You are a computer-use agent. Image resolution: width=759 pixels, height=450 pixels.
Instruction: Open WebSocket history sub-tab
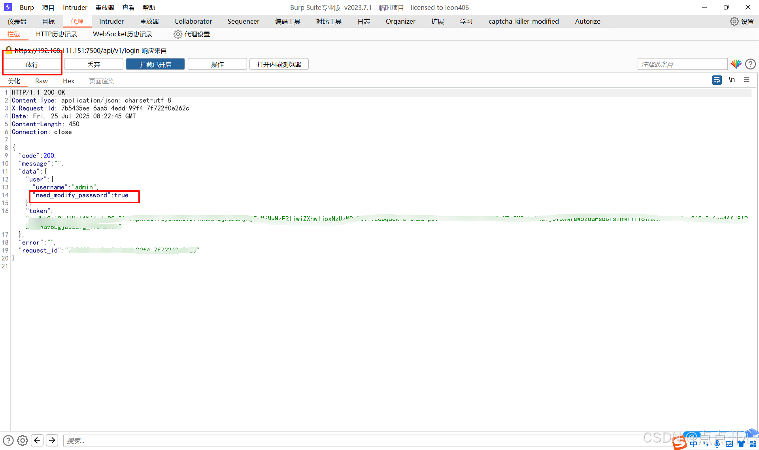123,34
